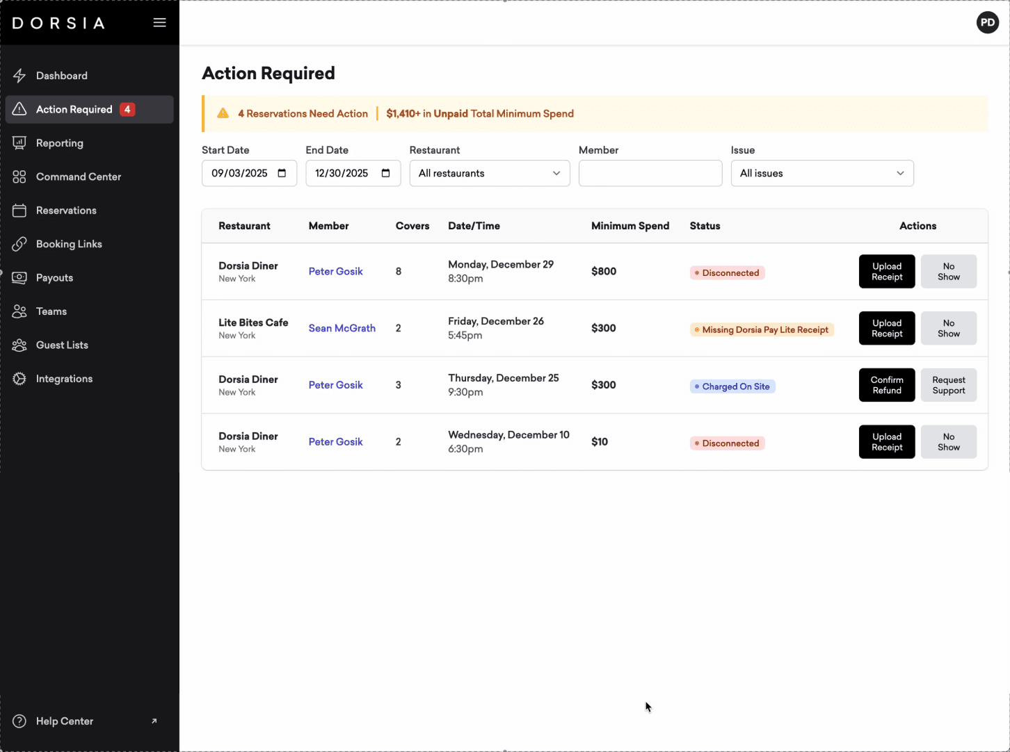Open the Integrations section
Screen dimensions: 1010x752
(x=89, y=379)
